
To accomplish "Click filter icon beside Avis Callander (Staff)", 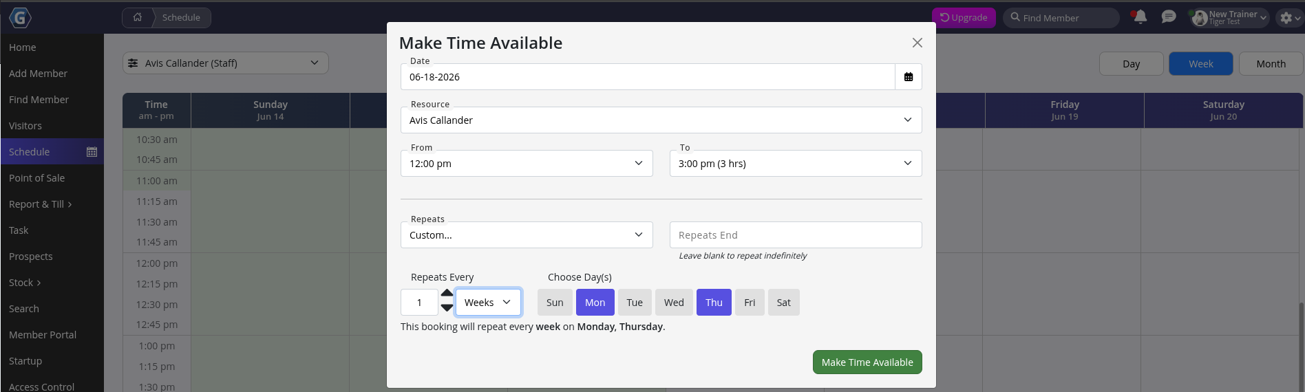I will (x=133, y=63).
